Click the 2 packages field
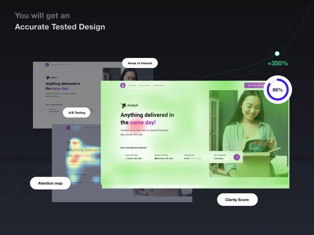314x235 pixels. [219, 157]
